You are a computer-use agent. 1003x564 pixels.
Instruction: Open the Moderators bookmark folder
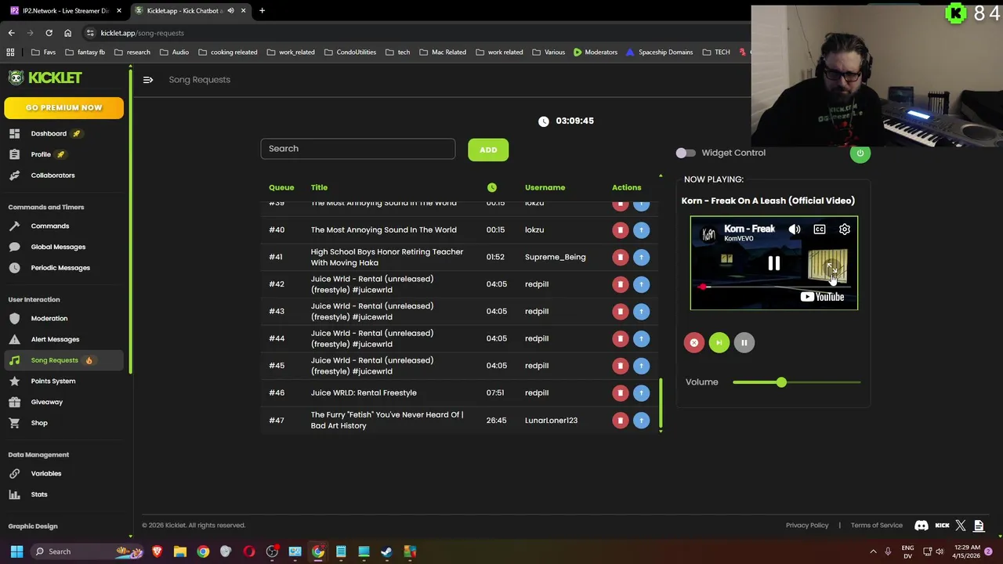point(595,52)
